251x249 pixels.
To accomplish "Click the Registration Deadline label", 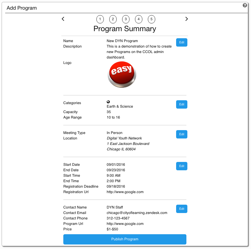I will tap(81, 186).
